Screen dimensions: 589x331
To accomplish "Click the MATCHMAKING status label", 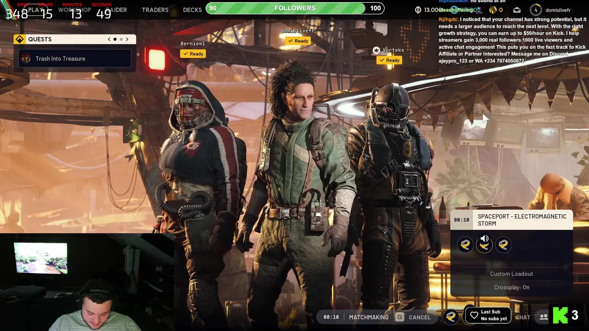I will tap(369, 317).
